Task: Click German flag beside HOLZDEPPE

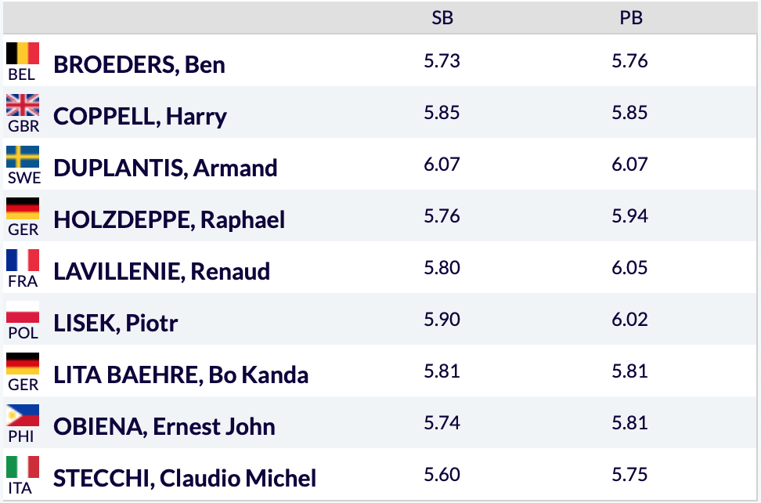Action: pyautogui.click(x=23, y=208)
